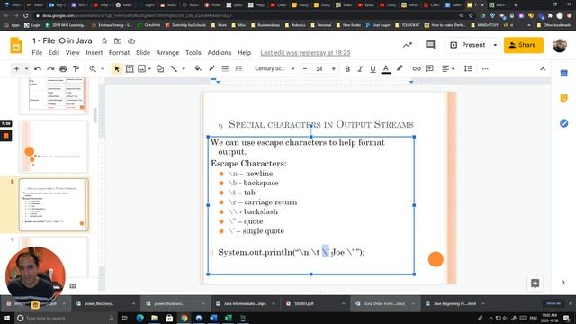Open the Tools menu
This screenshot has height=324, width=576.
(x=193, y=53)
